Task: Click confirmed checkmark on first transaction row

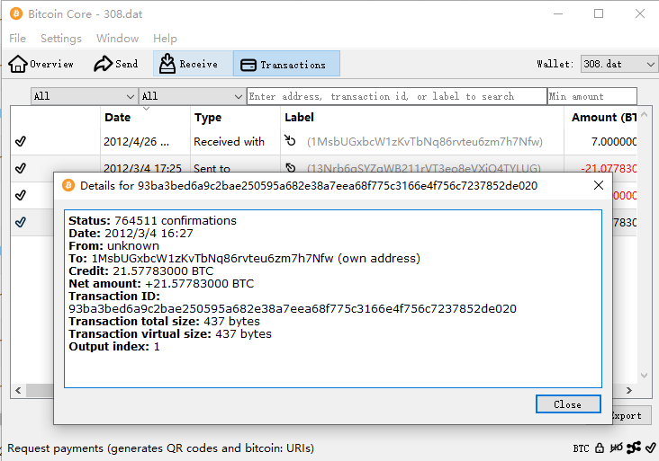Action: 21,141
